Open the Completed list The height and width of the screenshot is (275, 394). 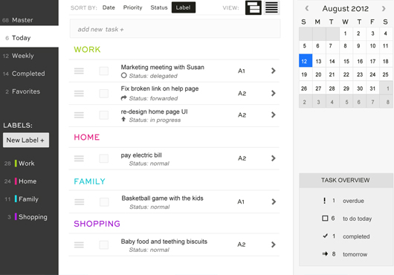pos(29,74)
